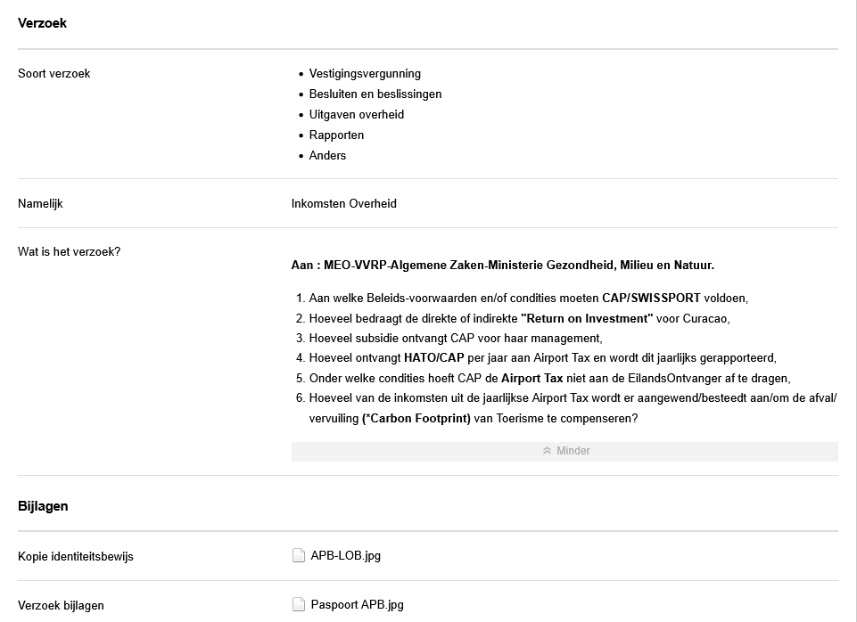
Task: Click the Anders list entry
Action: pyautogui.click(x=327, y=156)
